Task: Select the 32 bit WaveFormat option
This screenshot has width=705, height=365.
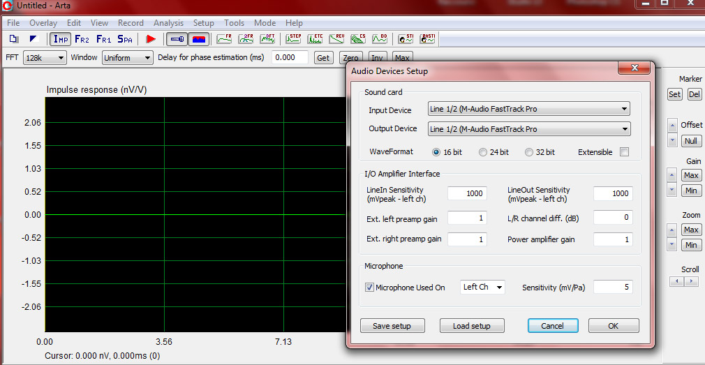Action: (x=540, y=152)
